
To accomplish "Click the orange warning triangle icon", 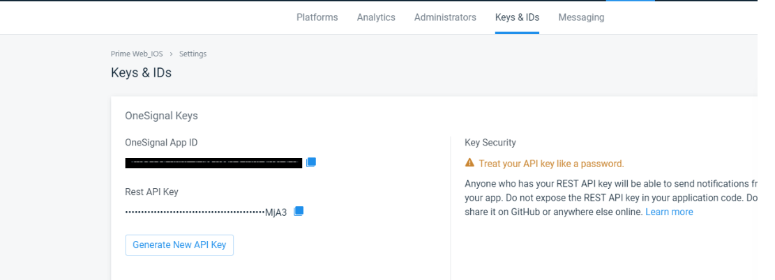I will pyautogui.click(x=469, y=164).
